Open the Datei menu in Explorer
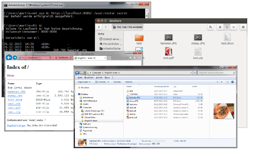Screen dimensions: 260x153 point(80,78)
